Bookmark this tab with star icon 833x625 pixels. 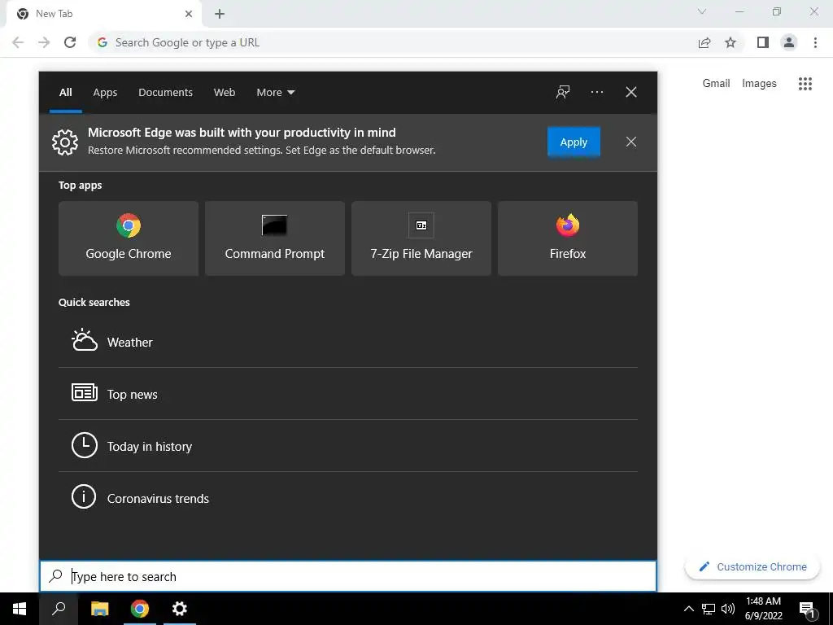click(731, 42)
